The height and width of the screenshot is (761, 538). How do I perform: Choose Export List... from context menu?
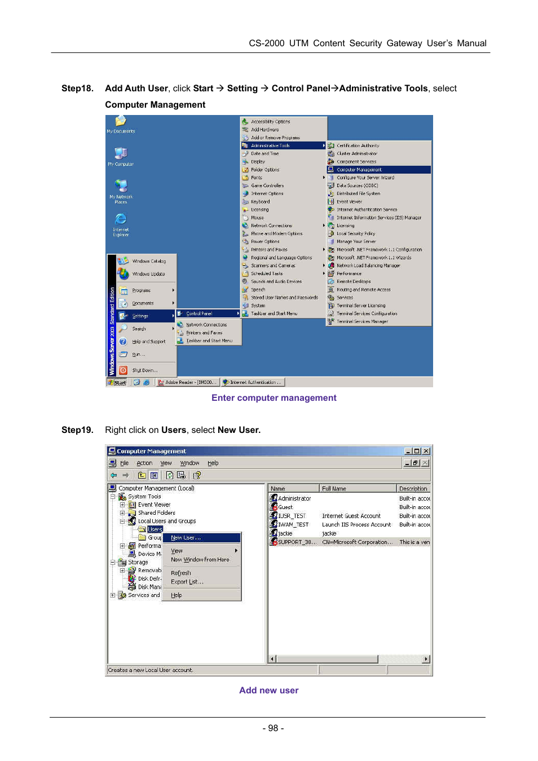[x=202, y=582]
